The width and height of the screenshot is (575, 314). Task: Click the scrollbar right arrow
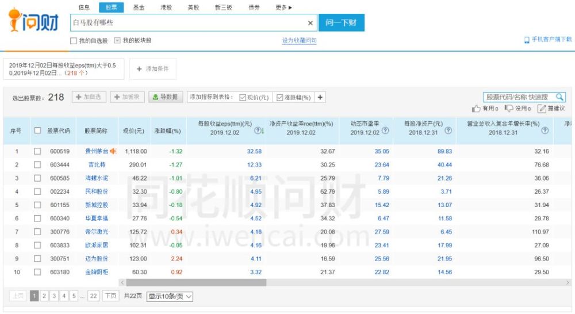click(x=568, y=282)
